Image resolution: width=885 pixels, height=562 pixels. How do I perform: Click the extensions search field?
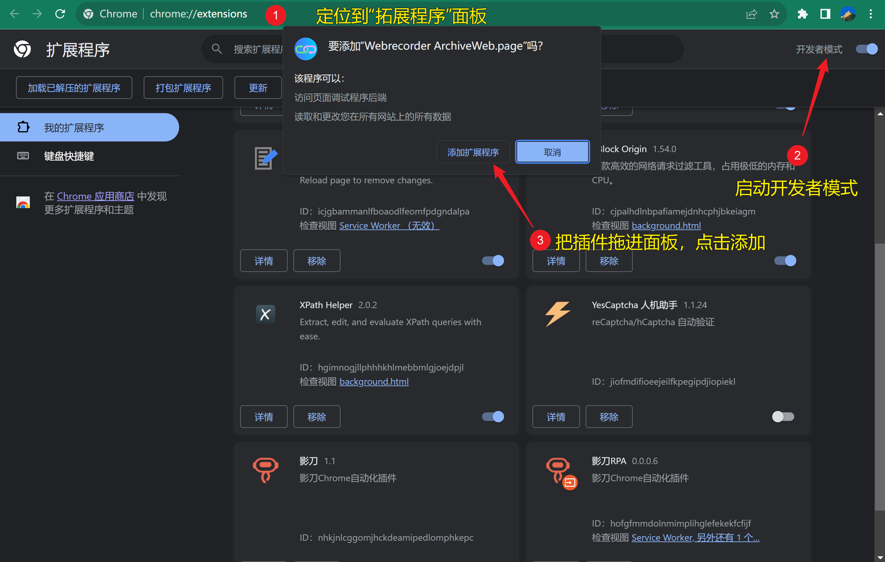click(257, 49)
